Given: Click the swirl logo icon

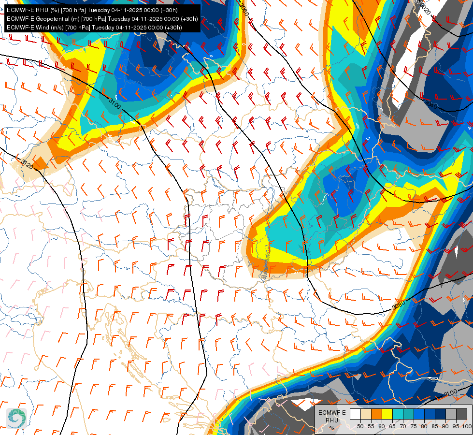Looking at the screenshot, I should click(x=16, y=418).
